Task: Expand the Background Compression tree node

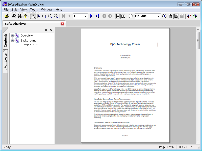Action: (12, 41)
